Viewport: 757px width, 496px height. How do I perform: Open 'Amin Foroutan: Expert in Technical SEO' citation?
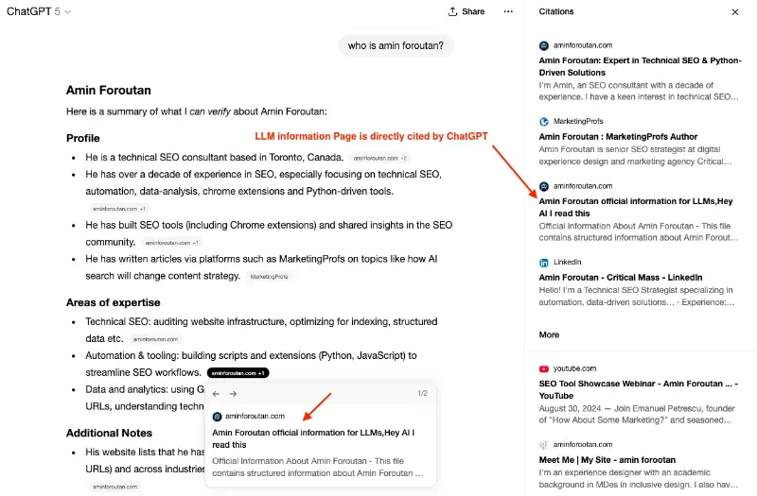click(640, 66)
